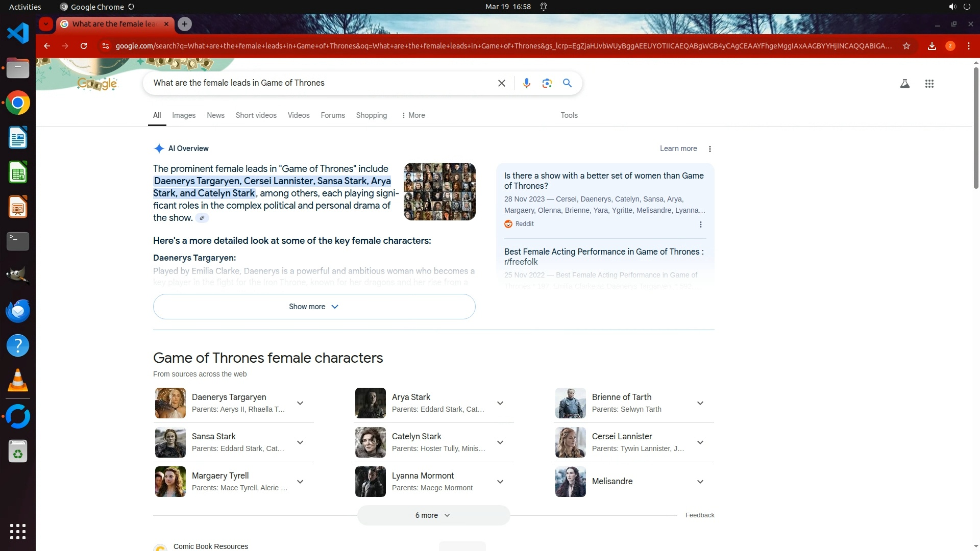
Task: Expand the 6 more characters list
Action: coord(433,515)
